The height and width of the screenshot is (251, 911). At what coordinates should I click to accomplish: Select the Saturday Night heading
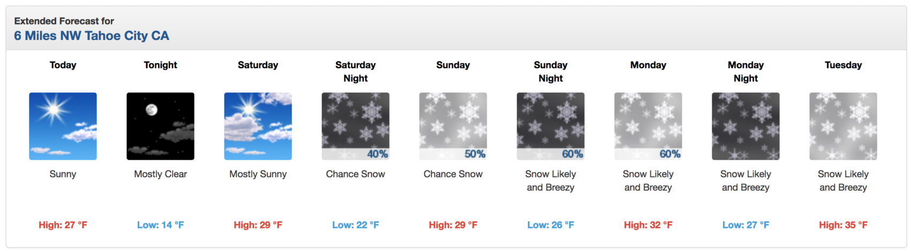point(355,72)
